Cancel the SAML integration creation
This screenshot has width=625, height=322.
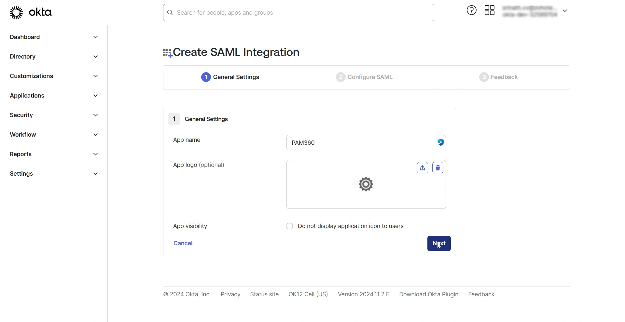[183, 243]
